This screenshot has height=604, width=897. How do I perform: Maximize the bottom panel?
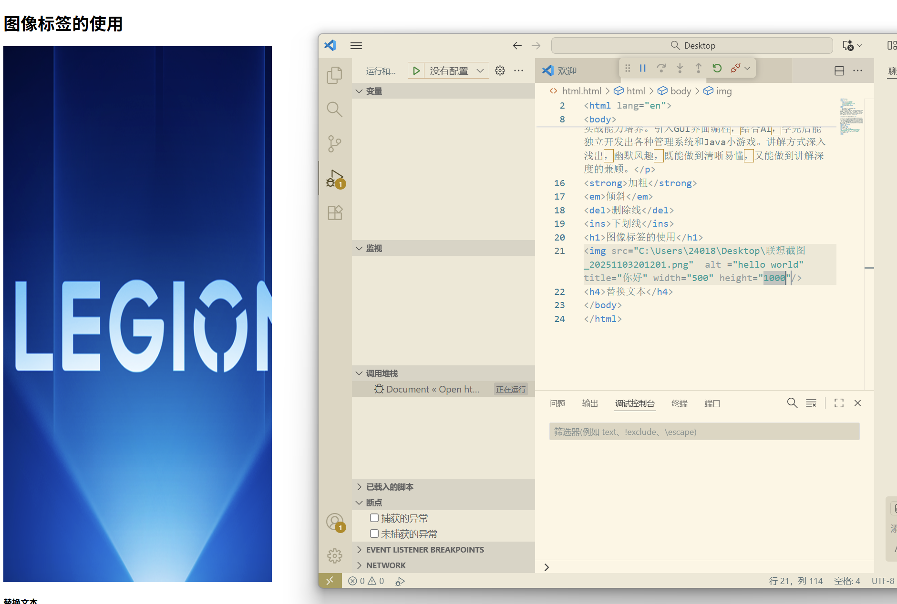point(839,403)
